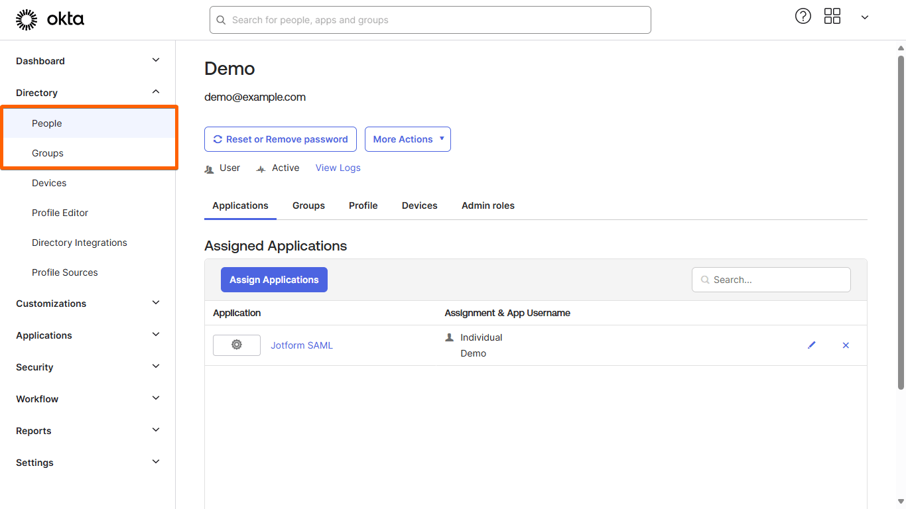Screen dimensions: 906x509
Task: Click the magnifier icon in global search
Action: coord(222,20)
